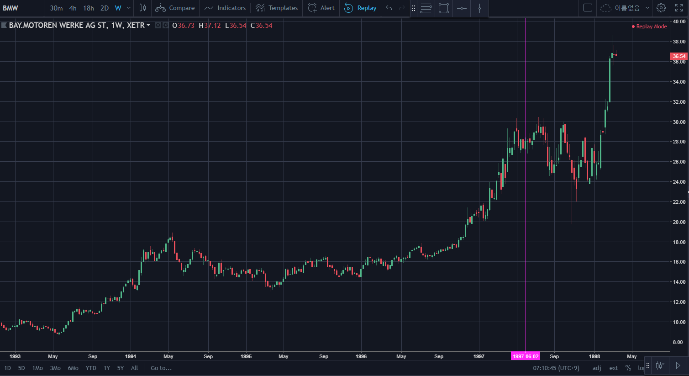Create a new Alert via the clock icon

[x=312, y=8]
